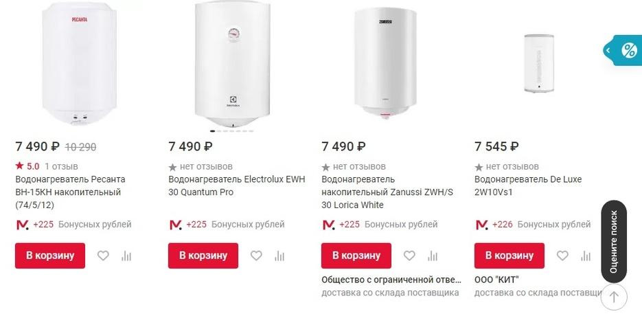This screenshot has width=642, height=318.
Task: Add Zanussi heater to cart
Action: click(x=356, y=255)
